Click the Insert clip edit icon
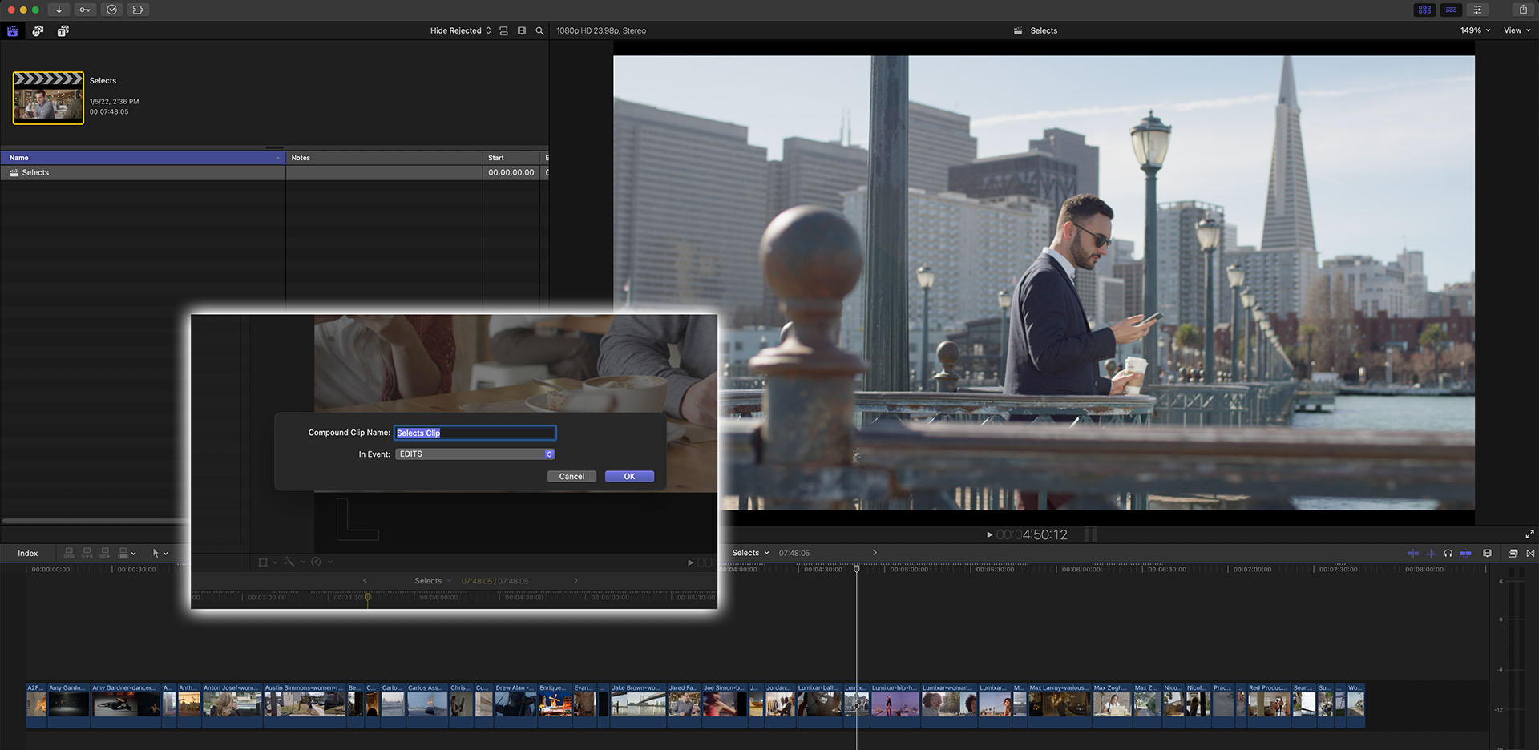Screen dimensions: 1539x750 coord(87,553)
